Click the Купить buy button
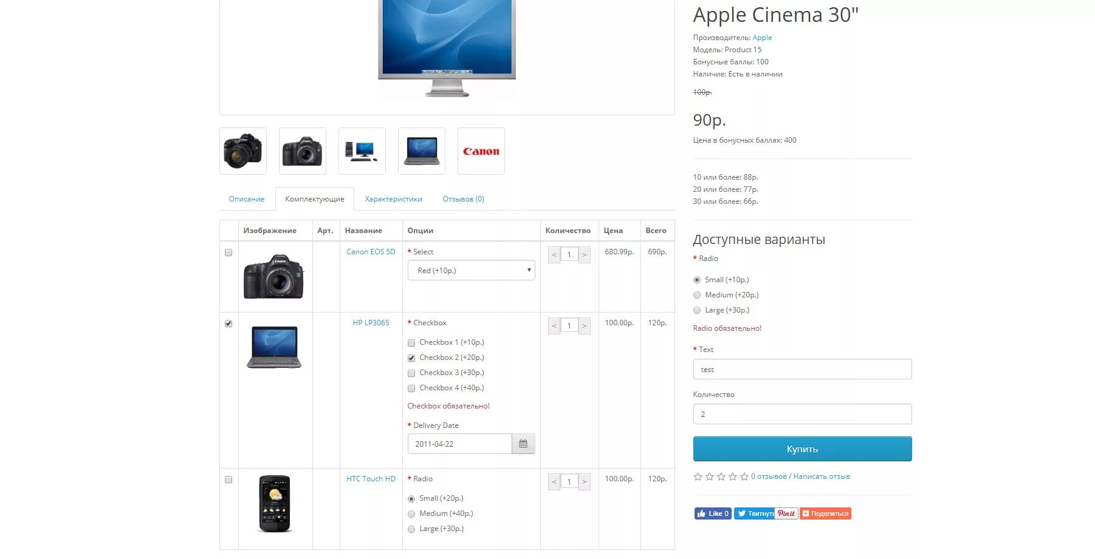The width and height of the screenshot is (1095, 559). pos(802,449)
